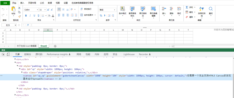Viewport: 234px width, 98px height.
Task: Select sheet tab 关于在线 Excel 编辑器
Action: click(x=27, y=46)
